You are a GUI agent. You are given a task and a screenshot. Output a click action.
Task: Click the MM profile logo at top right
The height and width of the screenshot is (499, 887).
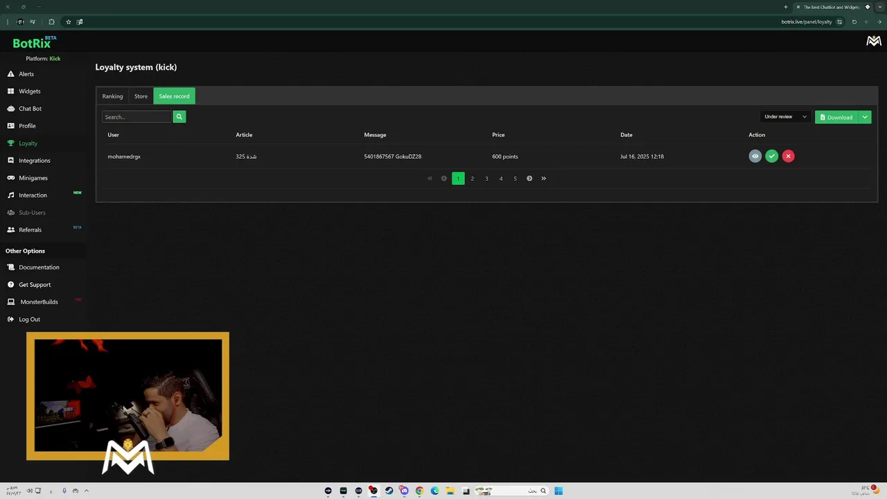[874, 42]
